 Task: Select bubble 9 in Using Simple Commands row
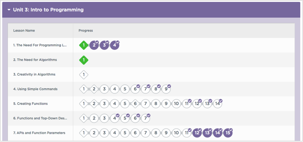click(166, 89)
